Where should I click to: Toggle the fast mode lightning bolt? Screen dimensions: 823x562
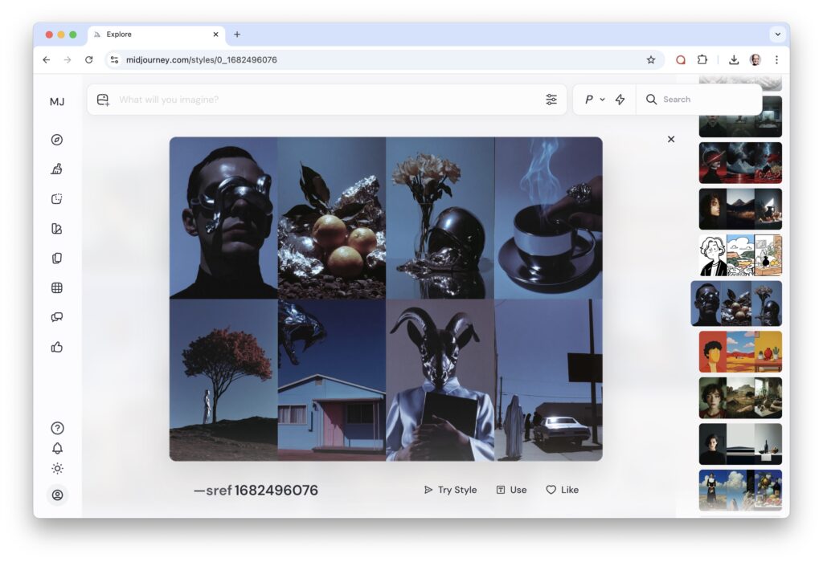coord(620,100)
